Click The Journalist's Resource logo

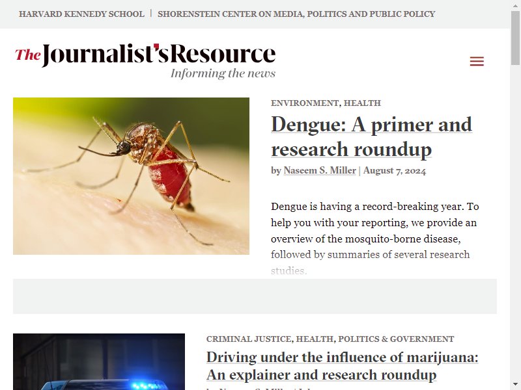[145, 55]
